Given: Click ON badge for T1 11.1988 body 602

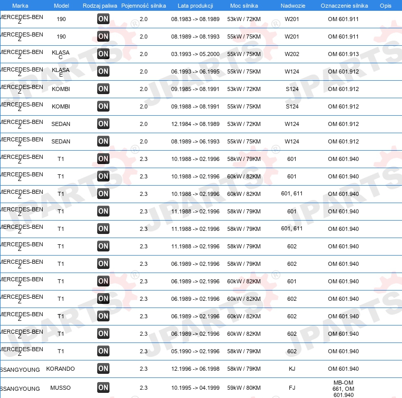Looking at the screenshot, I should click(x=103, y=246).
